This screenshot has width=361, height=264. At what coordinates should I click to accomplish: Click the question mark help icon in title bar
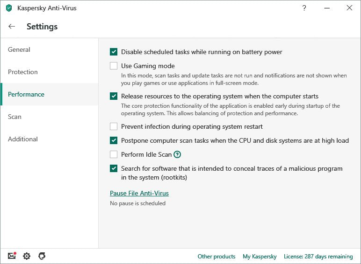pyautogui.click(x=304, y=8)
